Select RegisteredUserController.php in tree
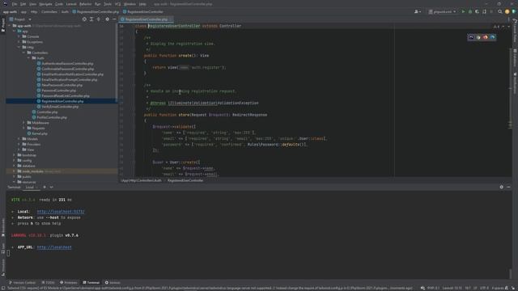 (x=62, y=101)
